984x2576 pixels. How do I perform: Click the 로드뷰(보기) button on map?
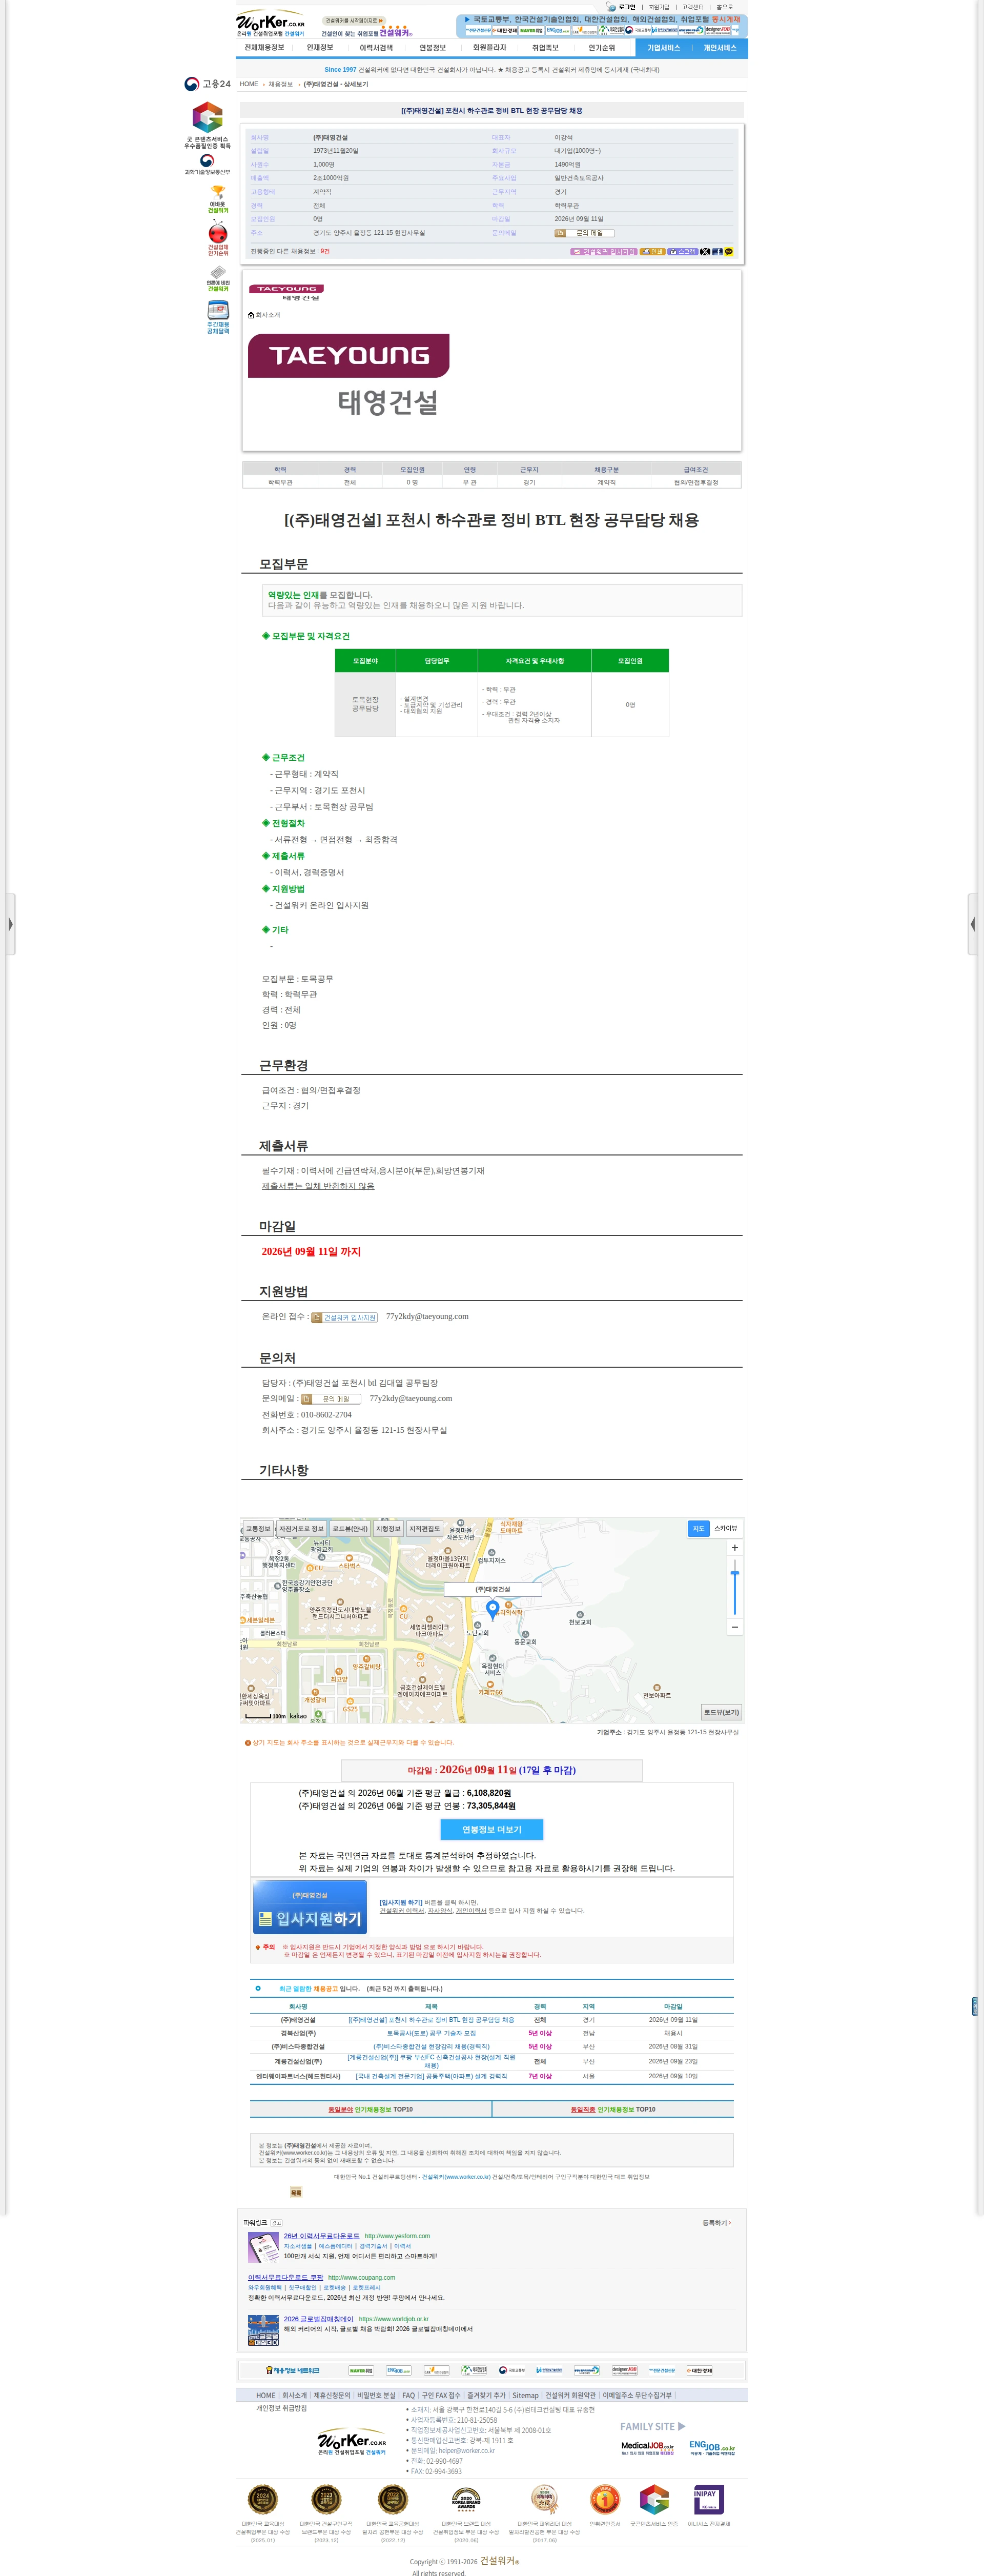click(x=722, y=1712)
